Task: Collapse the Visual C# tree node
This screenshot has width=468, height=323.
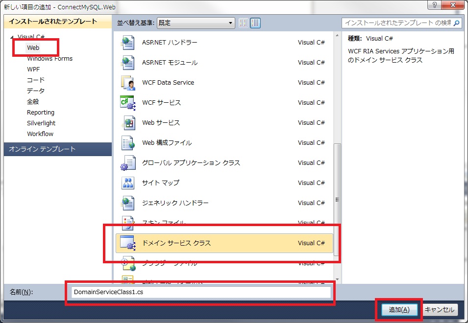Action: click(12, 37)
